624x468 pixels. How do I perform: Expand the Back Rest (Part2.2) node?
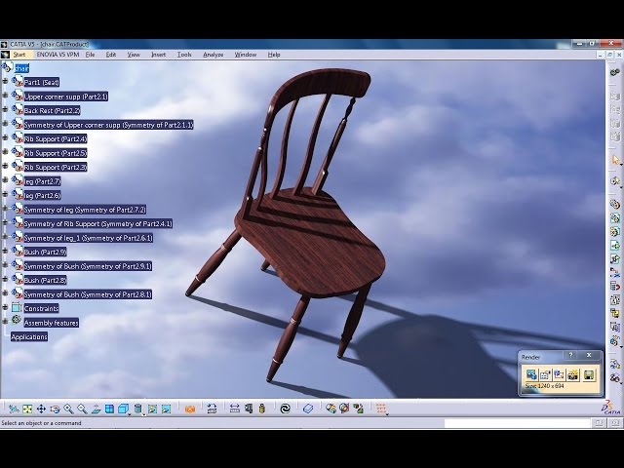[x=5, y=109]
